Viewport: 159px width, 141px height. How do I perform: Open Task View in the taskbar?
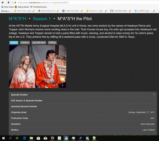pyautogui.click(x=17, y=138)
